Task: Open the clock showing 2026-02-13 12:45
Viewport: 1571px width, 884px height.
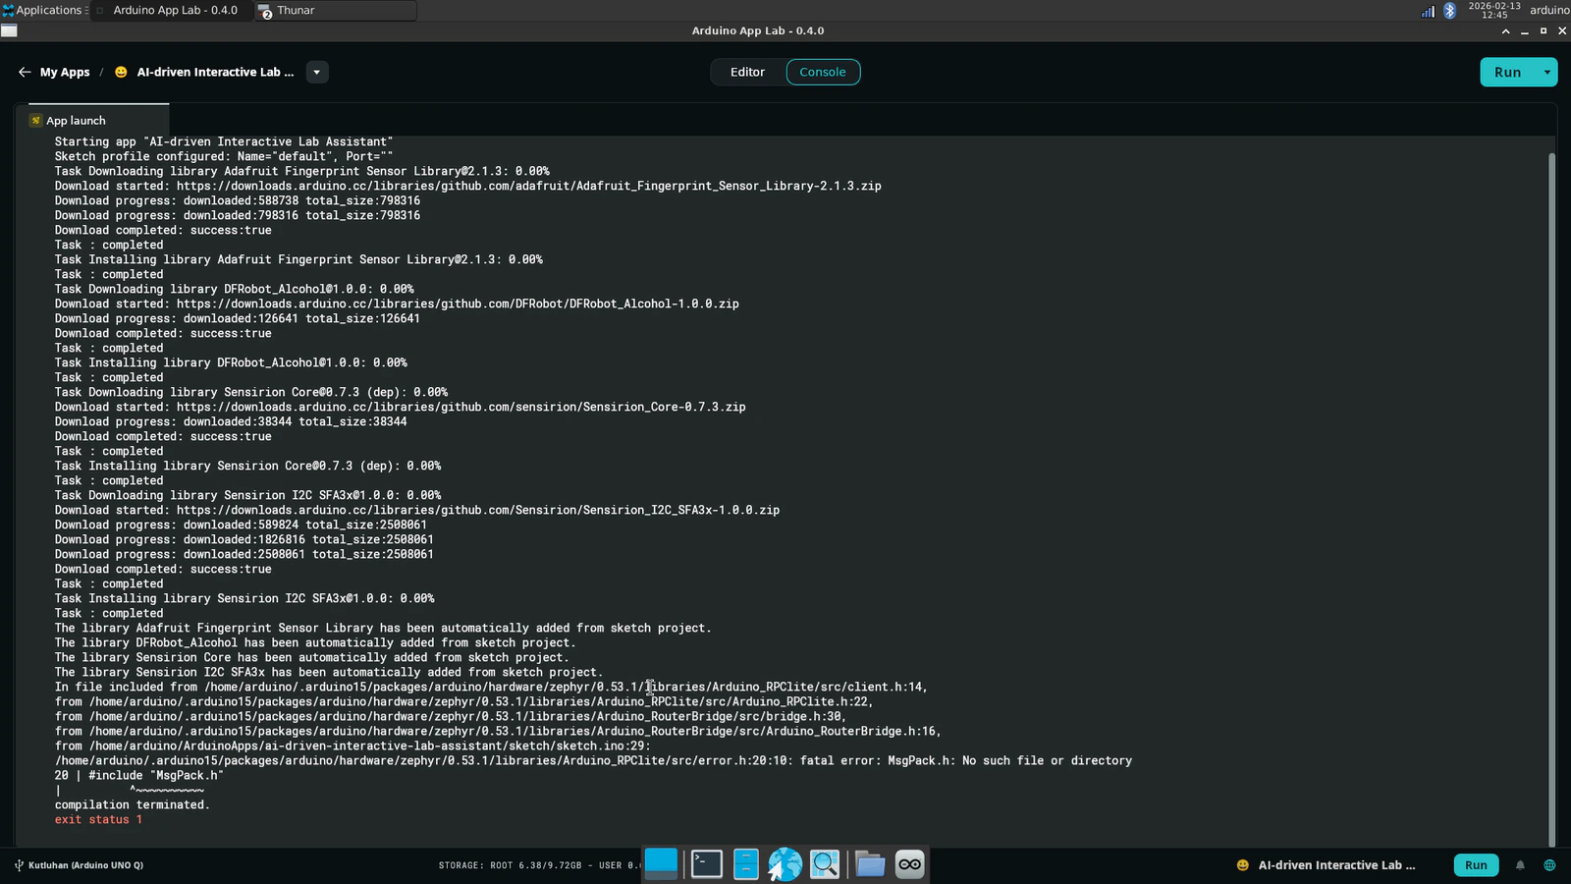Action: [1493, 11]
